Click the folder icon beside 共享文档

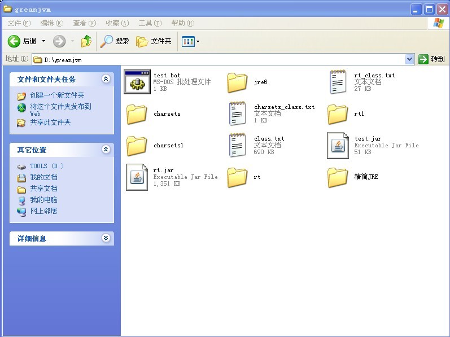[x=21, y=189]
